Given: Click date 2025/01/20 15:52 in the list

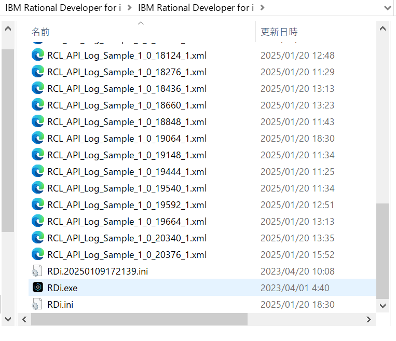Looking at the screenshot, I should 297,255.
